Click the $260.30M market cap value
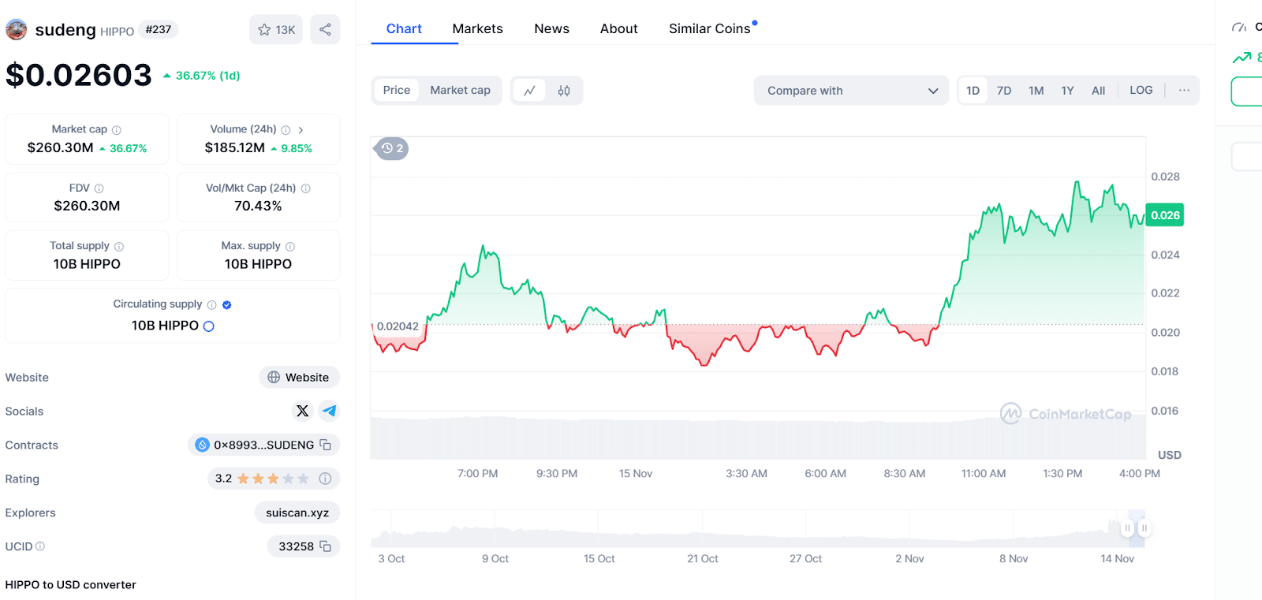This screenshot has height=600, width=1262. pos(61,148)
